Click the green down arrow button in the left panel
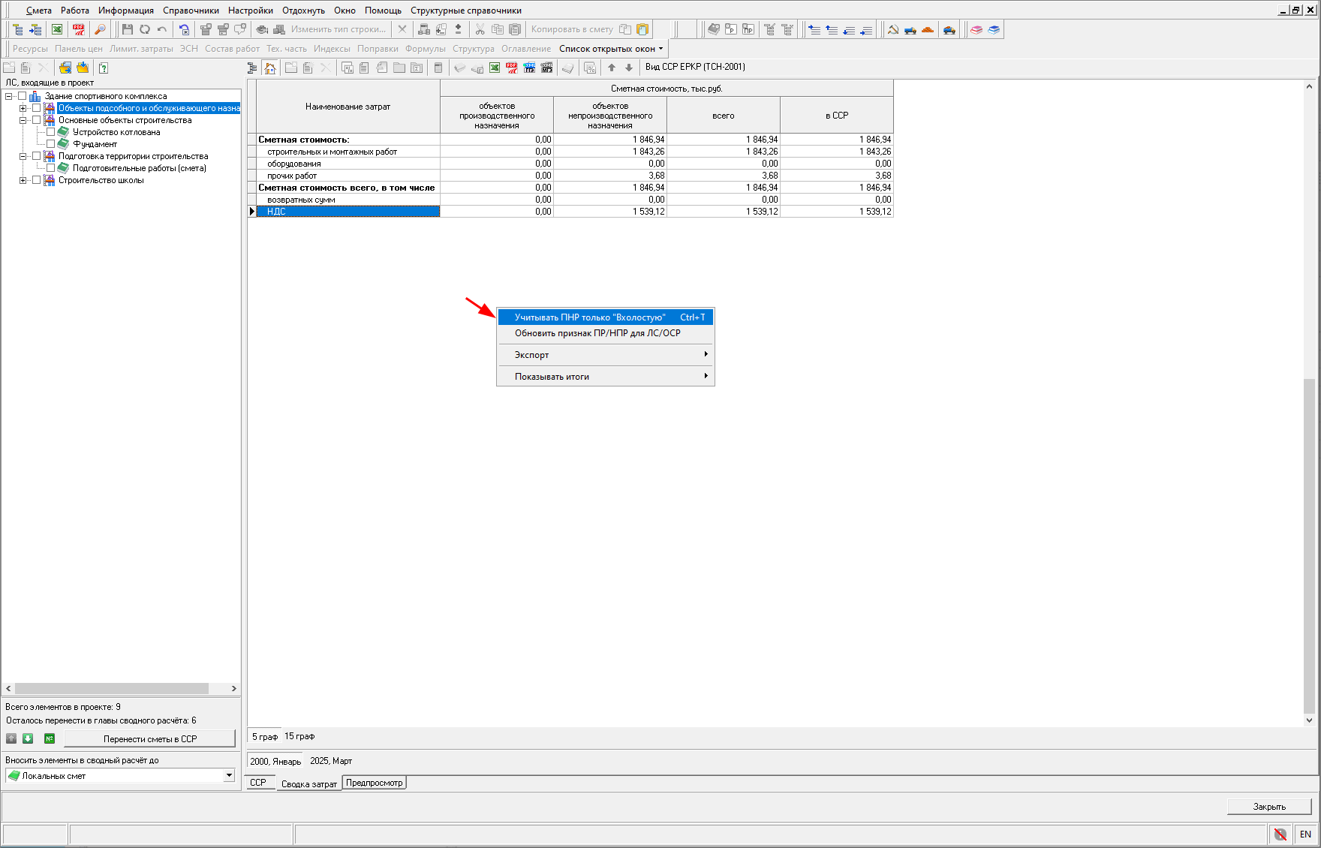1321x848 pixels. point(28,738)
